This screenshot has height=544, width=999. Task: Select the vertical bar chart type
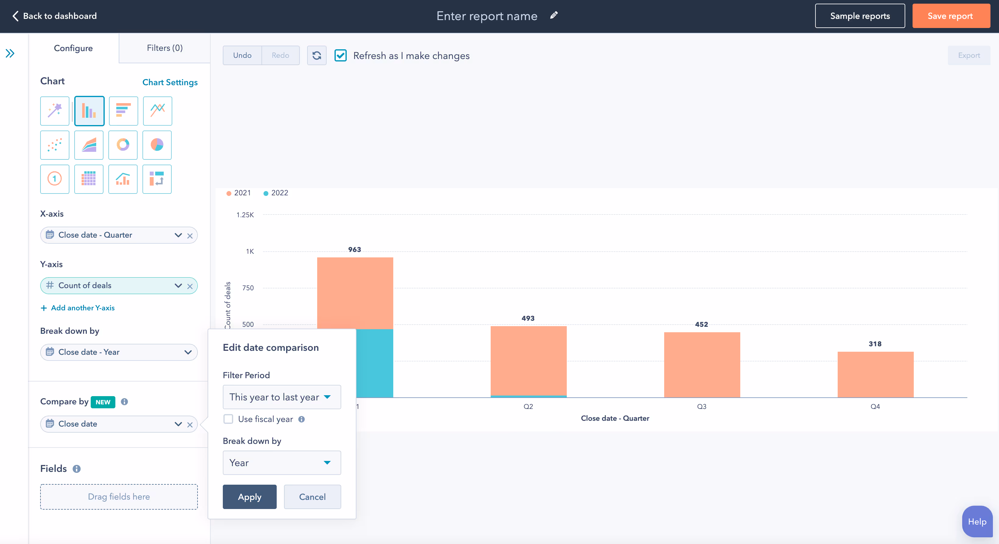click(89, 111)
